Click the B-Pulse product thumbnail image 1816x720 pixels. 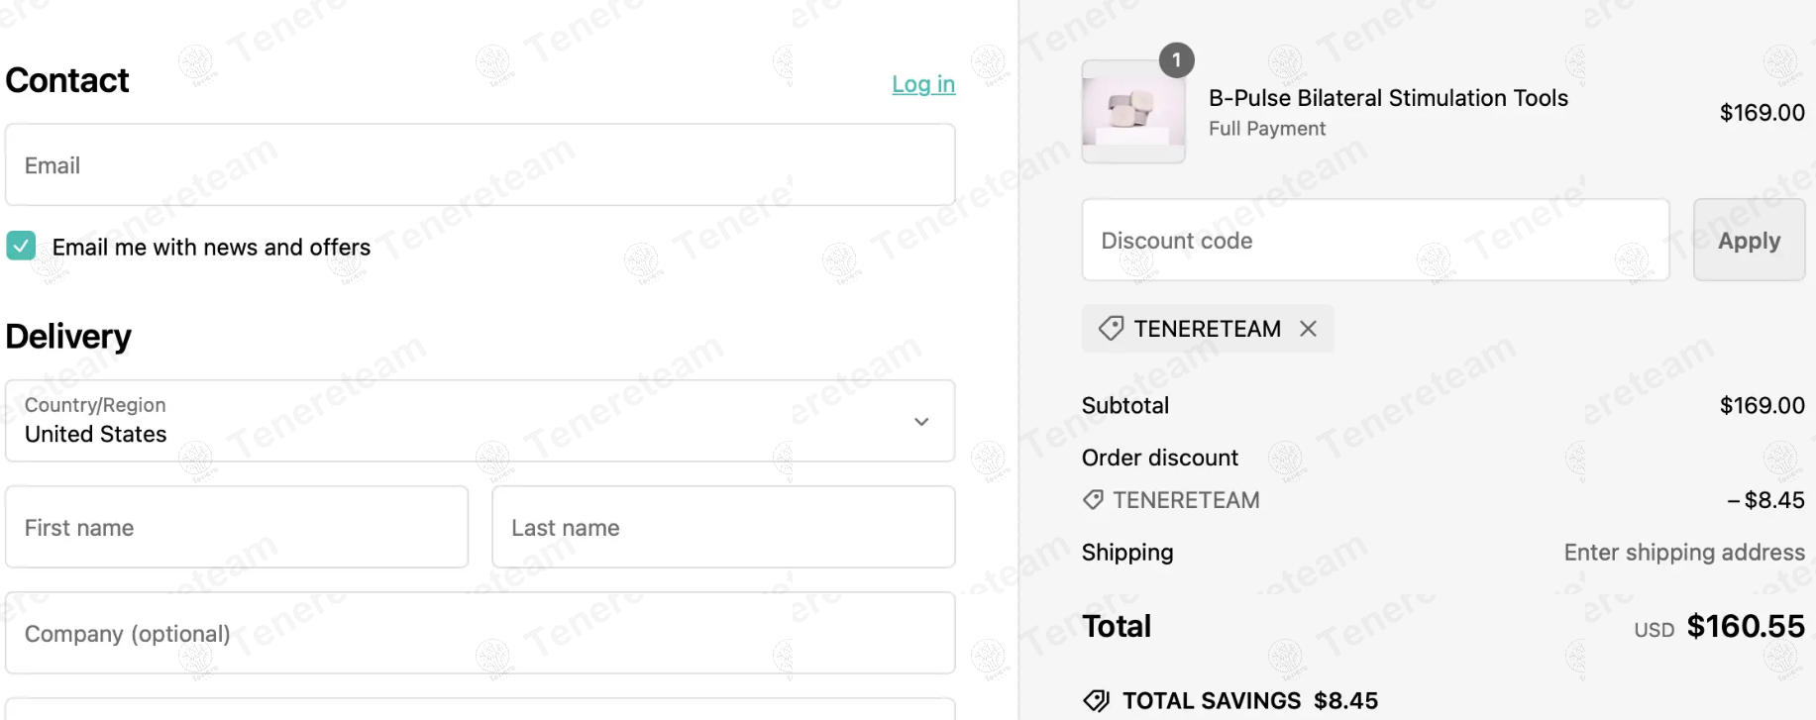[x=1133, y=111]
